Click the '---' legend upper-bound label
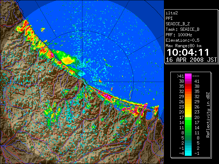 click(196, 76)
